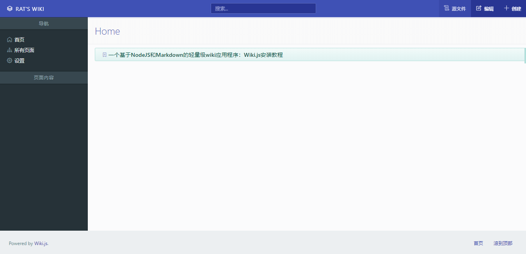Click the sitemap icon beside 所有页面
The width and height of the screenshot is (526, 254).
click(x=10, y=50)
